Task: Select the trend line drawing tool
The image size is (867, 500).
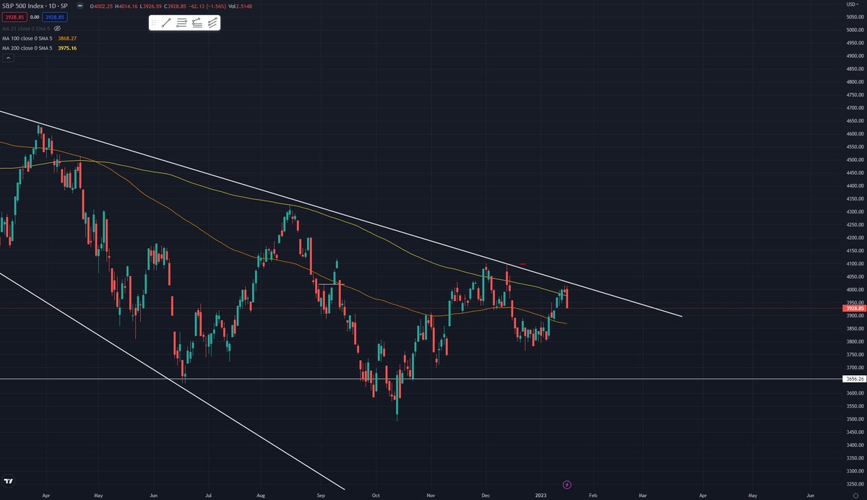Action: point(166,23)
